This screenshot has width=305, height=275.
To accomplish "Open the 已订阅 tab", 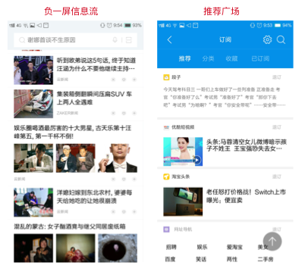I will pyautogui.click(x=260, y=58).
